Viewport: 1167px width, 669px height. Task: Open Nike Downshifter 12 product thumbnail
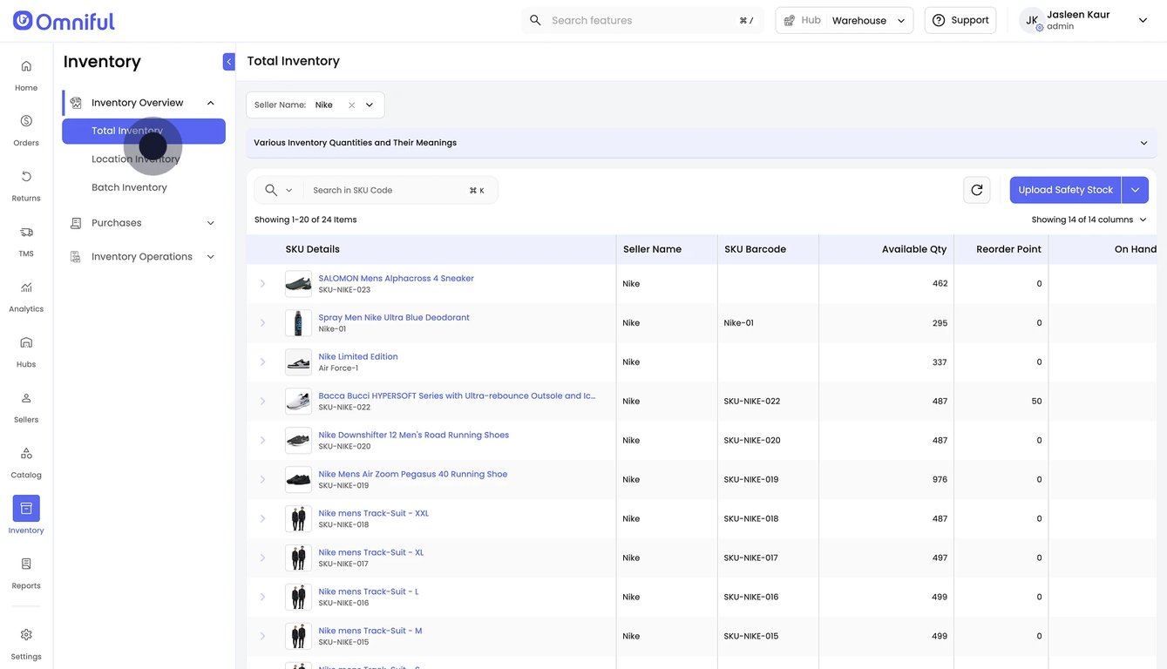point(298,441)
